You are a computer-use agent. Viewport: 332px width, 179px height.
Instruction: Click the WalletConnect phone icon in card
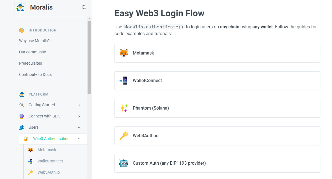point(123,81)
